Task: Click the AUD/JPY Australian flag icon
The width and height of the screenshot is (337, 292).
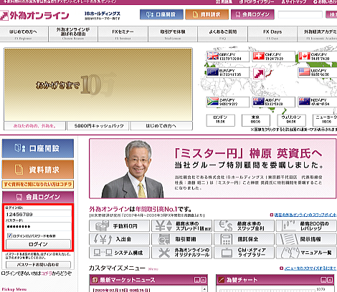Action: tap(258, 102)
